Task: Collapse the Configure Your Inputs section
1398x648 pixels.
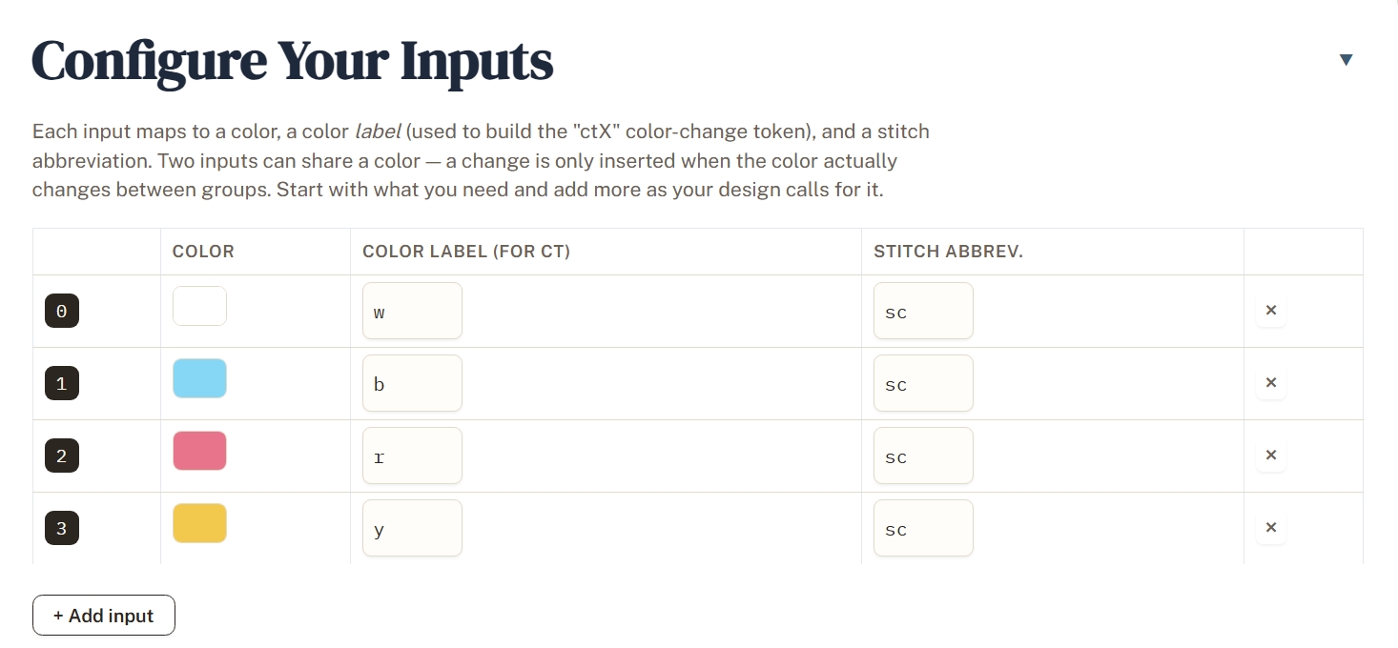Action: [1346, 60]
